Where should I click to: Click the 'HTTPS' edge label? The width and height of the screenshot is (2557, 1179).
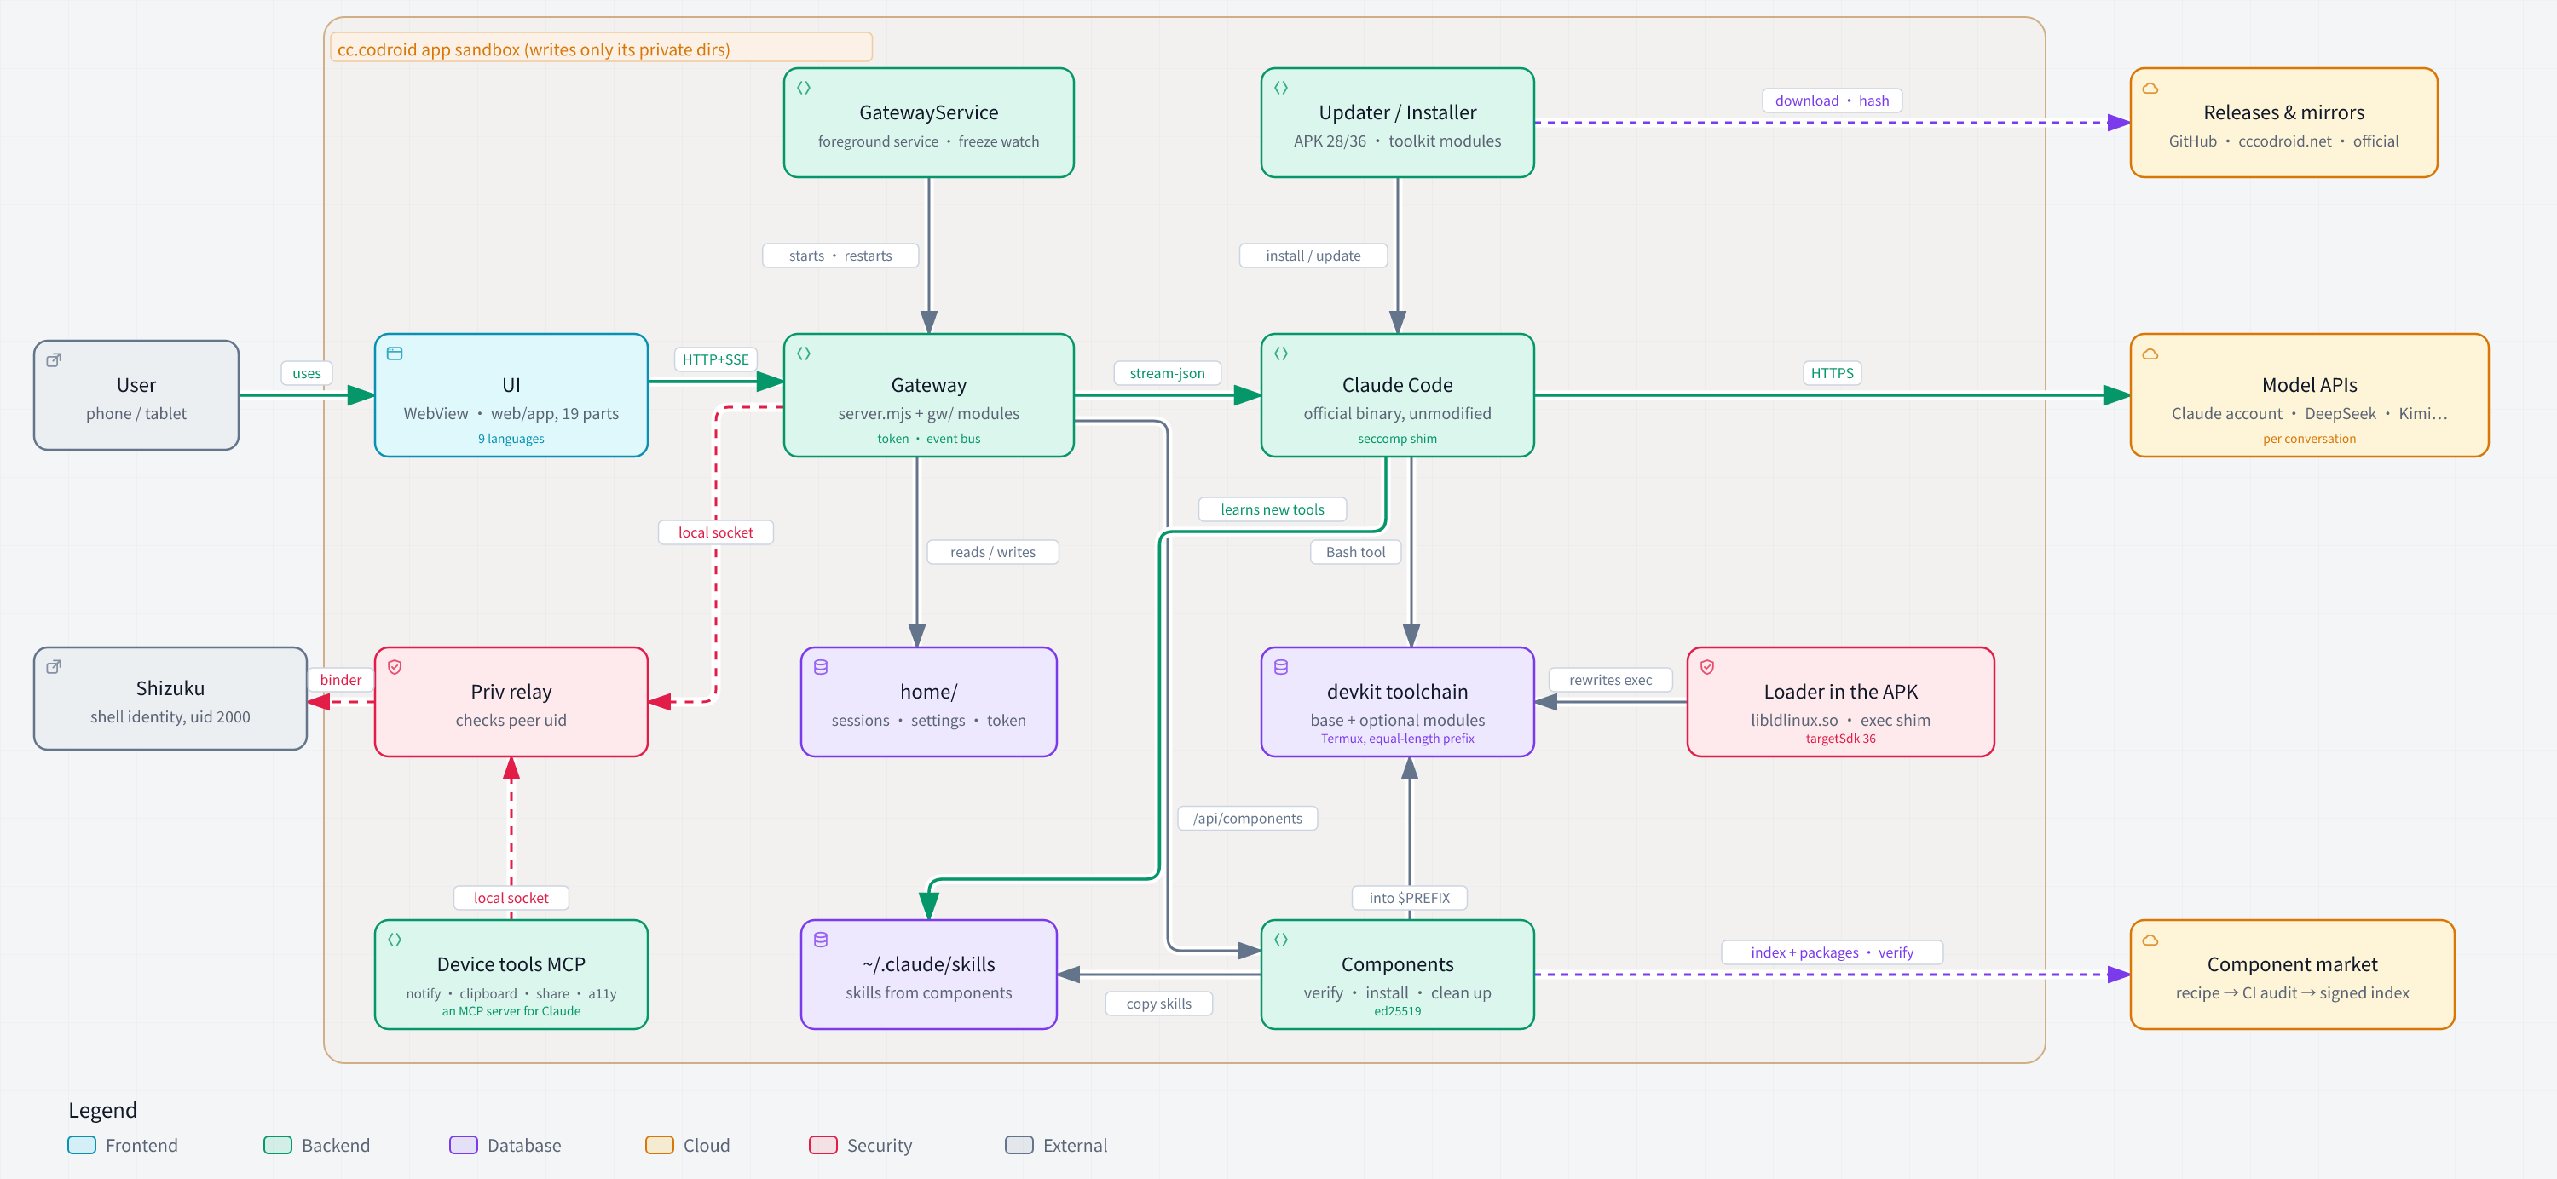[x=1832, y=373]
